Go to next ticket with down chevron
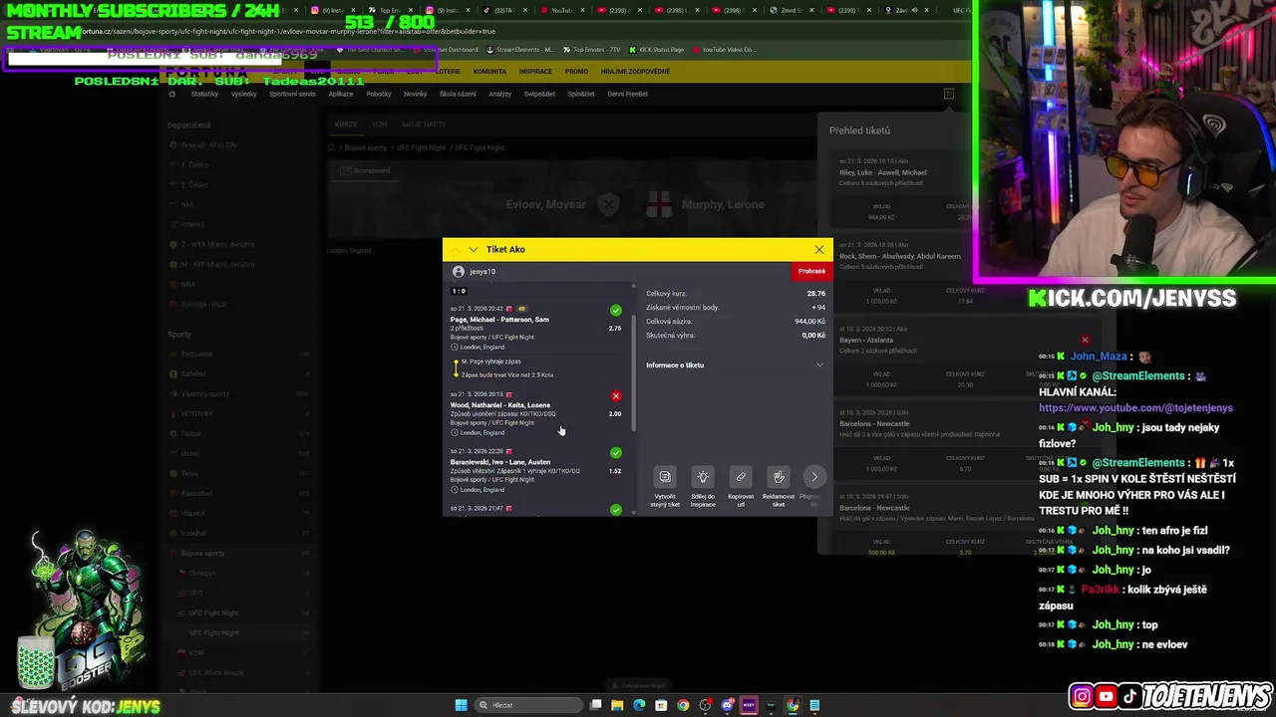Viewport: 1276px width, 717px height. (474, 249)
